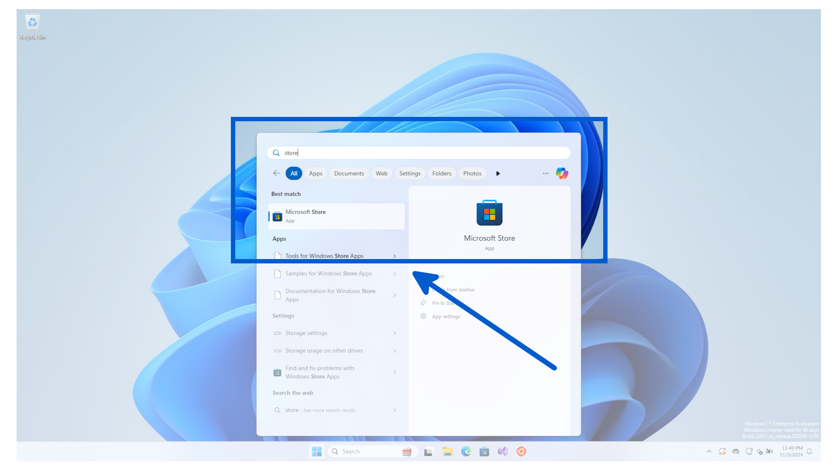838x471 pixels.
Task: Click the search box containing 'store'
Action: coord(418,153)
